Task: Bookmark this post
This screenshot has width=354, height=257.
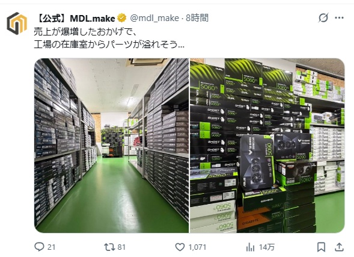Action: pos(321,247)
